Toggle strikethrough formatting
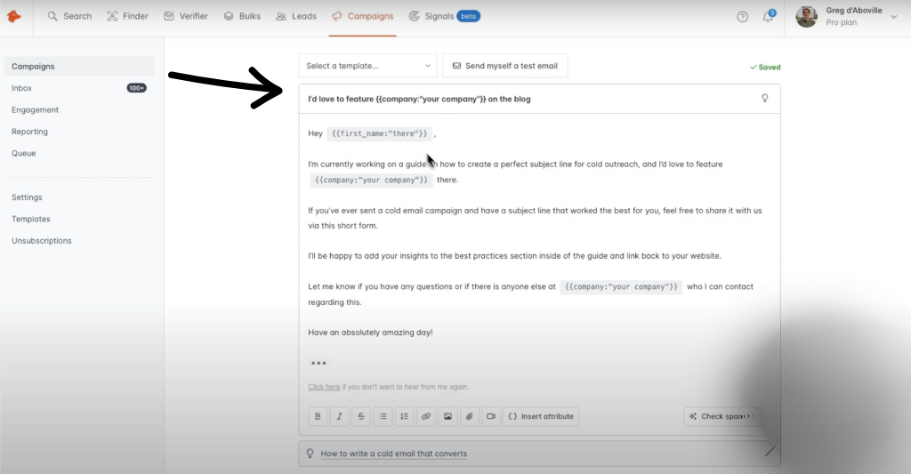The width and height of the screenshot is (911, 474). [x=361, y=416]
